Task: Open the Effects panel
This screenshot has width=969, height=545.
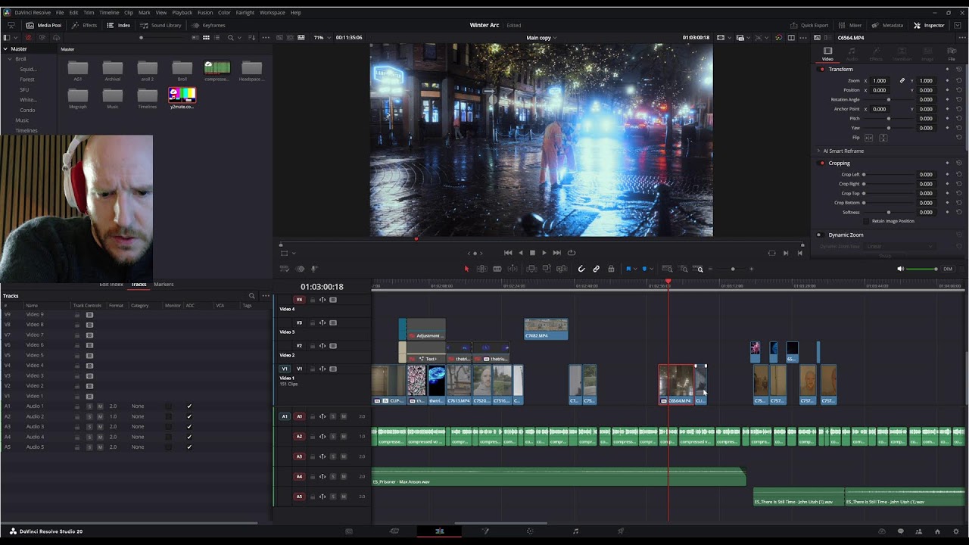Action: pos(84,25)
